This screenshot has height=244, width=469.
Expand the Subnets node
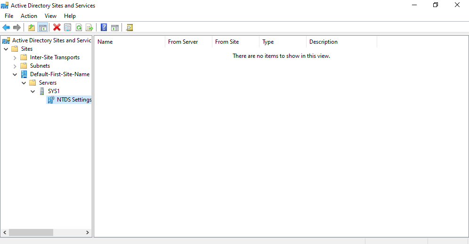pos(15,66)
